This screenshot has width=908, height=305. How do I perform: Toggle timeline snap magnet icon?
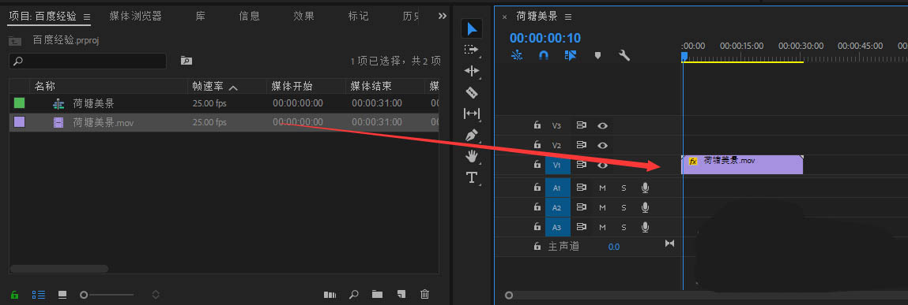click(x=543, y=55)
